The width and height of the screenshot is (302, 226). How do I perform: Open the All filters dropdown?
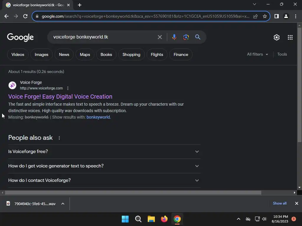[x=257, y=54]
